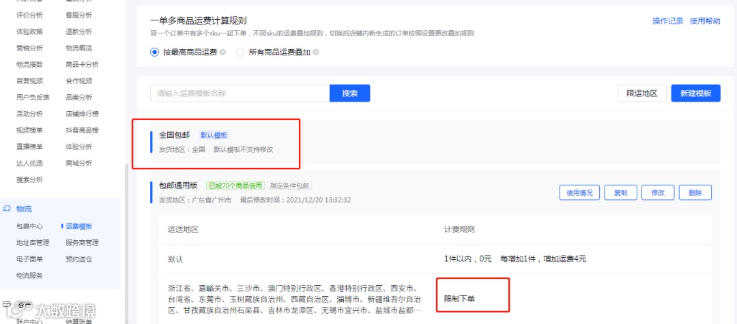Focus the 请输入运费模板名称 search field
The width and height of the screenshot is (737, 324).
tap(240, 93)
